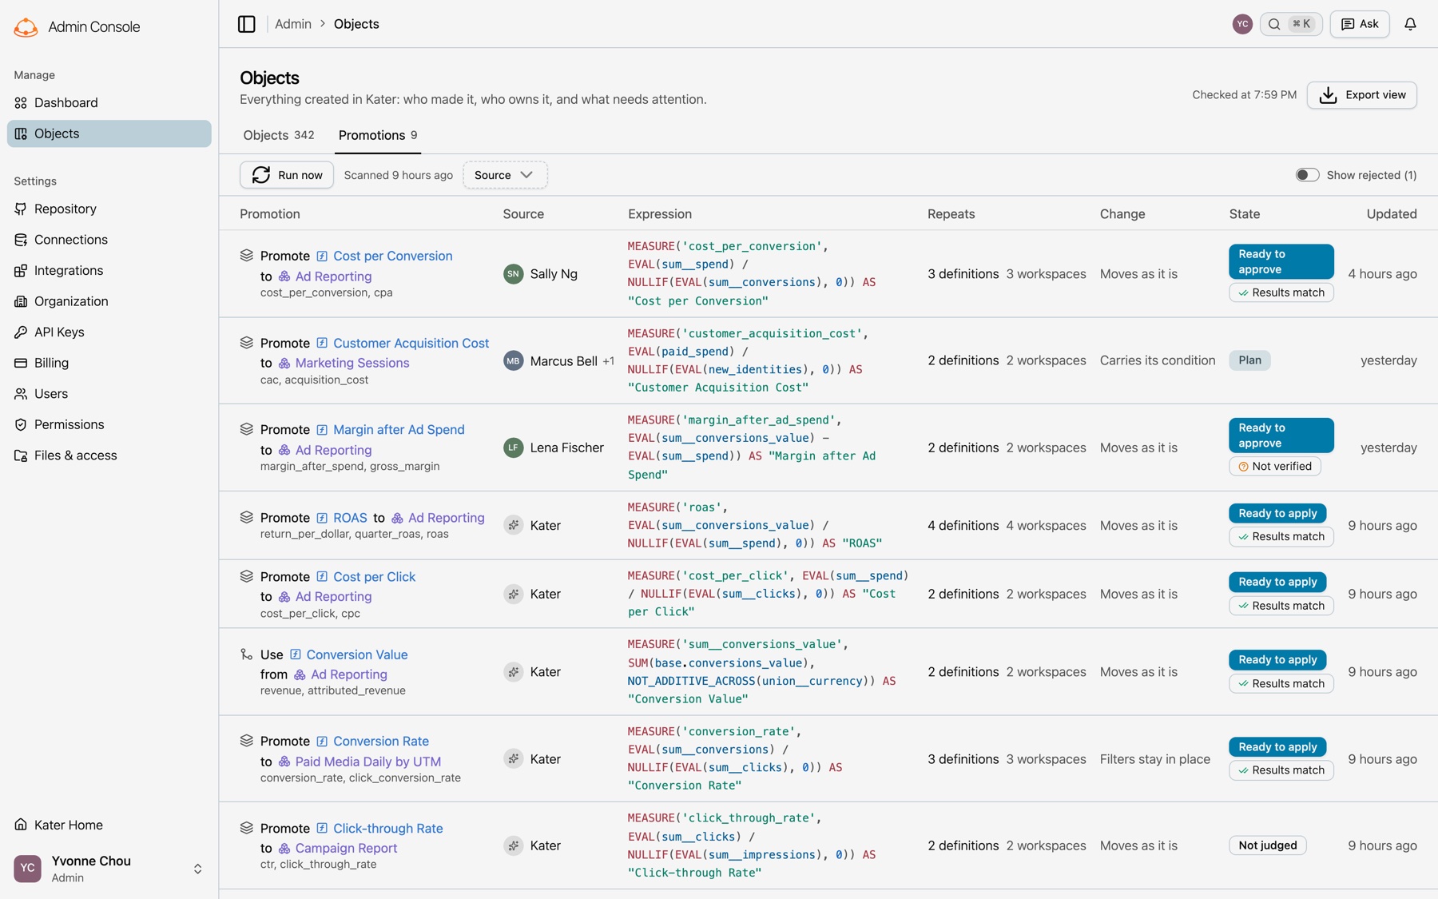Click the layers icon on ROAS row
Image resolution: width=1438 pixels, height=899 pixels.
pyautogui.click(x=246, y=517)
